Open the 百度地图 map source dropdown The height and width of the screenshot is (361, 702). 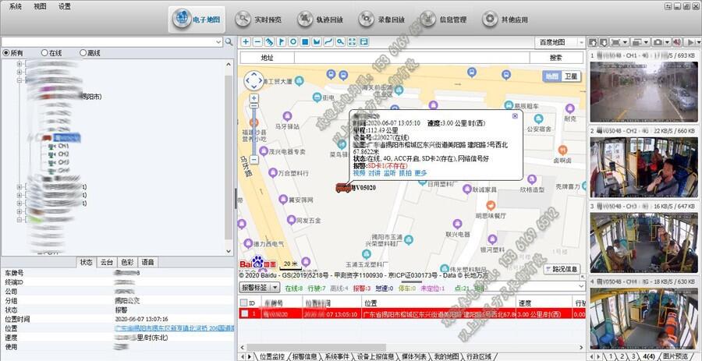pos(560,41)
